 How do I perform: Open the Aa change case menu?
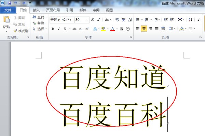(108, 20)
